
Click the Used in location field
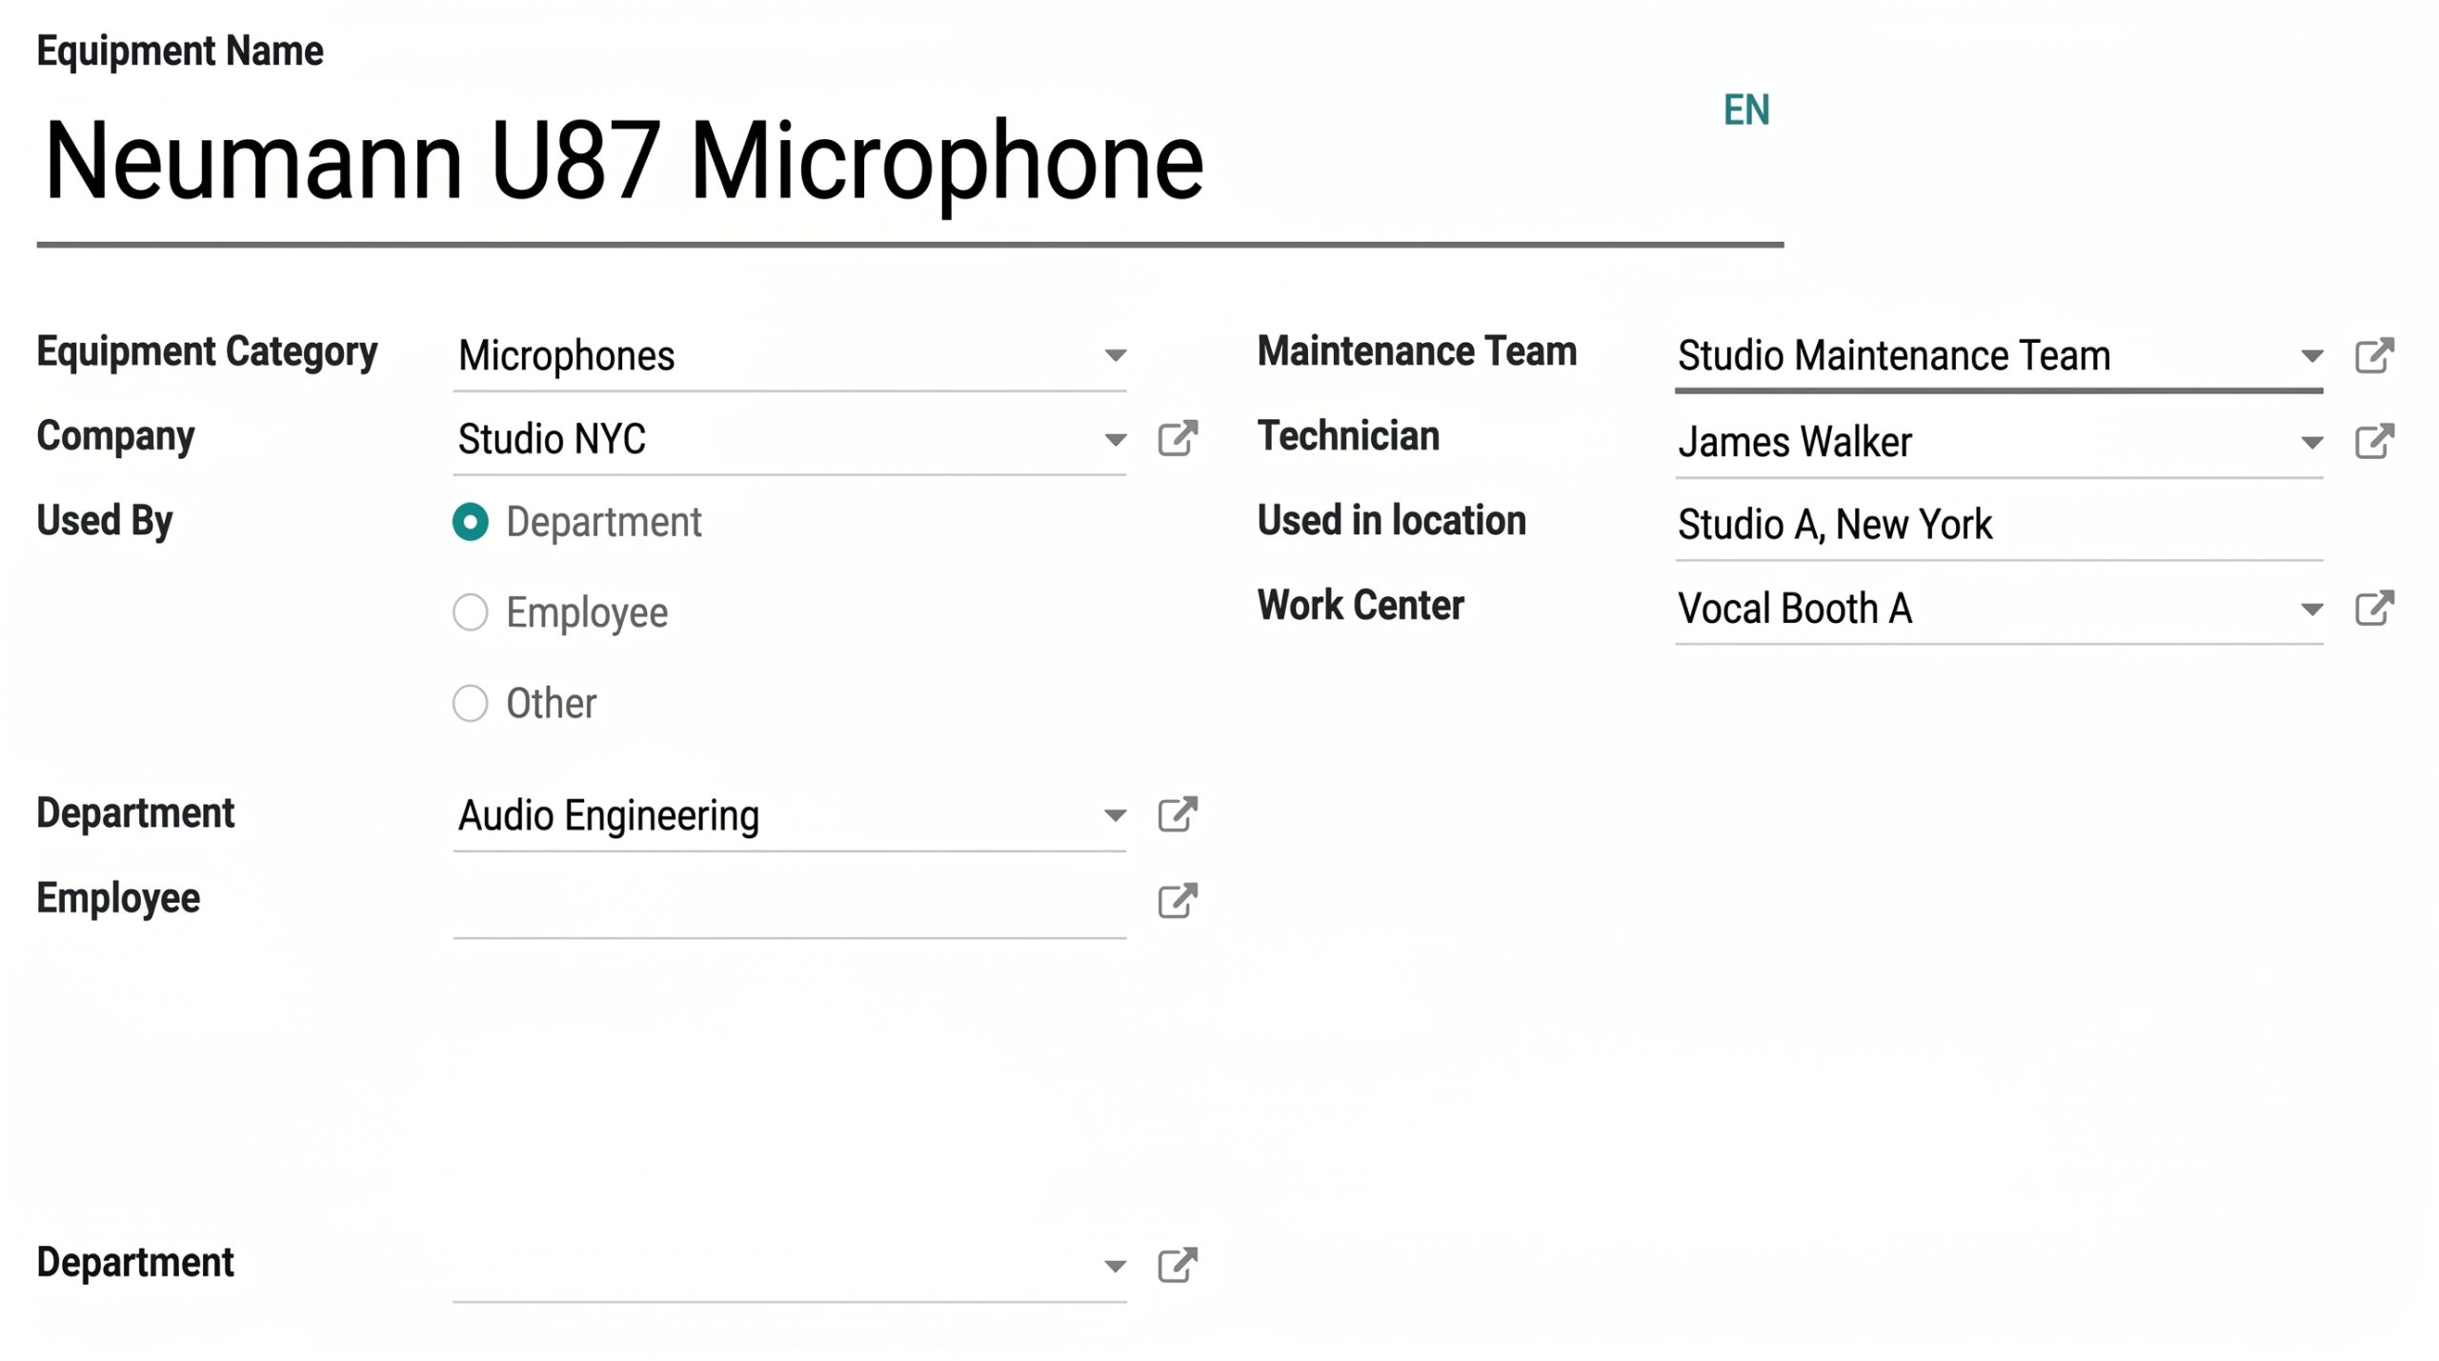(x=1999, y=525)
